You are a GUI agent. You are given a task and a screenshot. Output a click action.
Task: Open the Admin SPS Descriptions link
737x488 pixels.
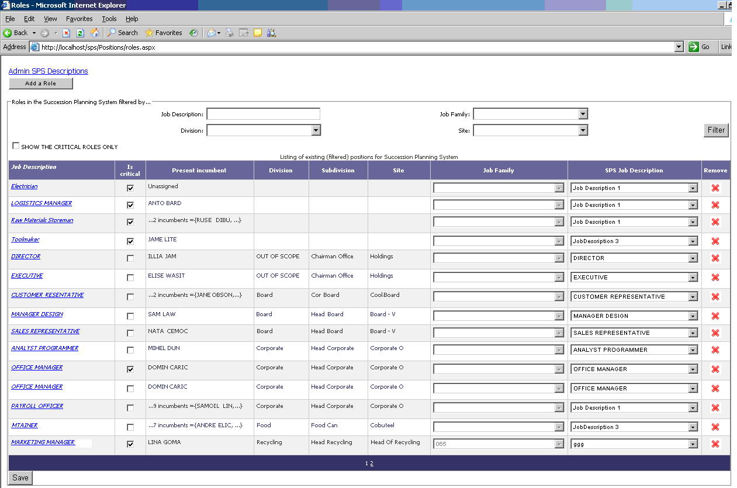click(48, 71)
